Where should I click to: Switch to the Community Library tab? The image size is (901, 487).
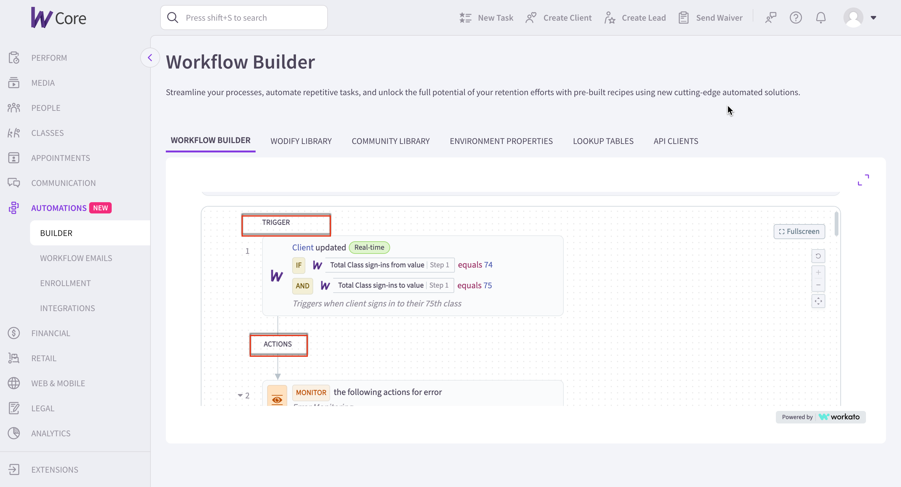click(390, 141)
